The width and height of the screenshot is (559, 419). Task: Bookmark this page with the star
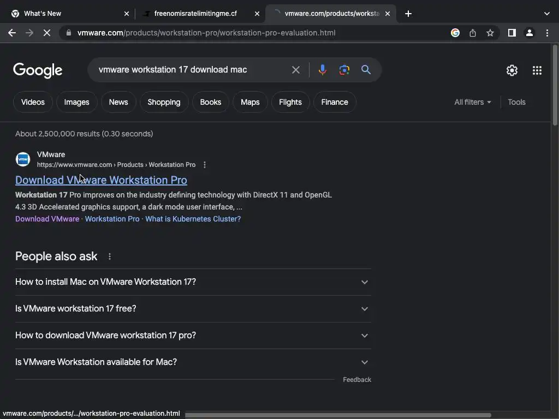tap(490, 33)
